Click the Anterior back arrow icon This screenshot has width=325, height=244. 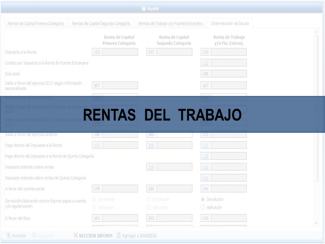click(x=8, y=235)
